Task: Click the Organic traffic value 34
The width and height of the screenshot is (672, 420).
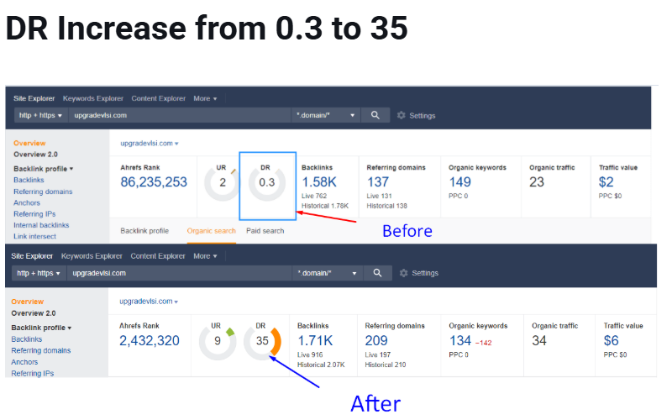Action: point(539,341)
